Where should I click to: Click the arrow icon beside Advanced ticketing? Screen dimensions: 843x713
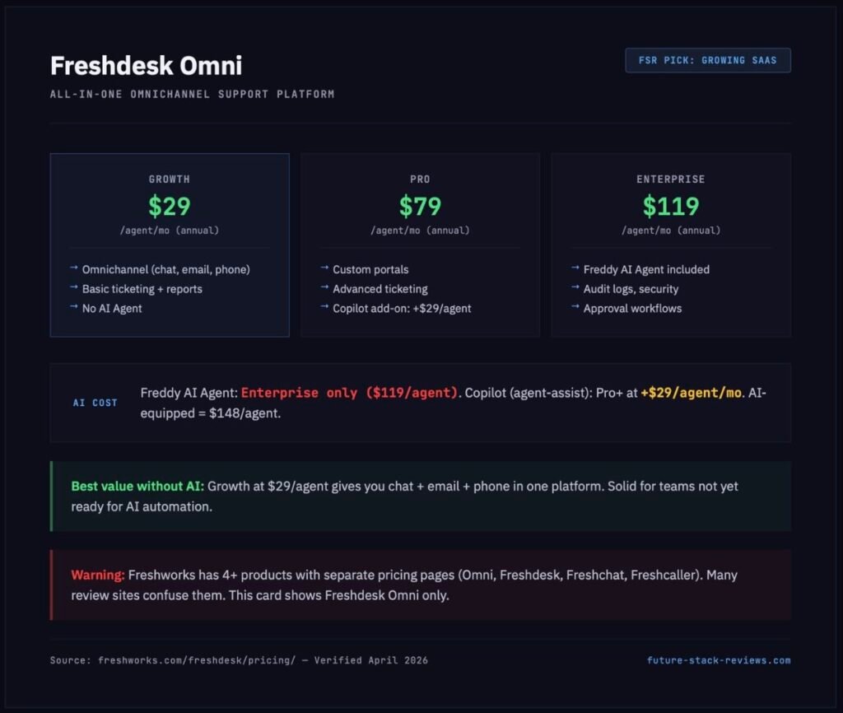click(324, 289)
